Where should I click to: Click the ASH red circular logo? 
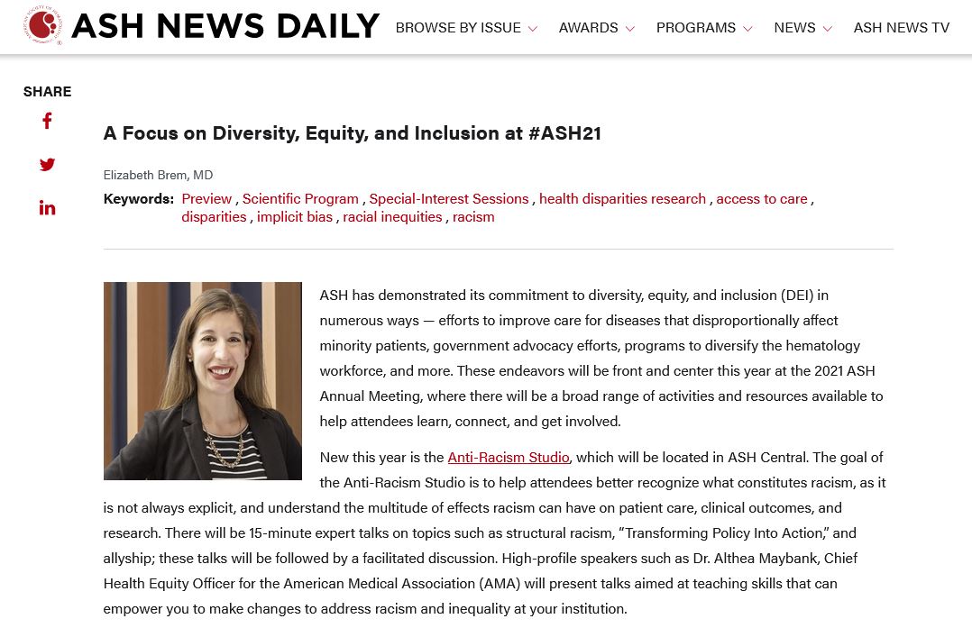click(43, 26)
